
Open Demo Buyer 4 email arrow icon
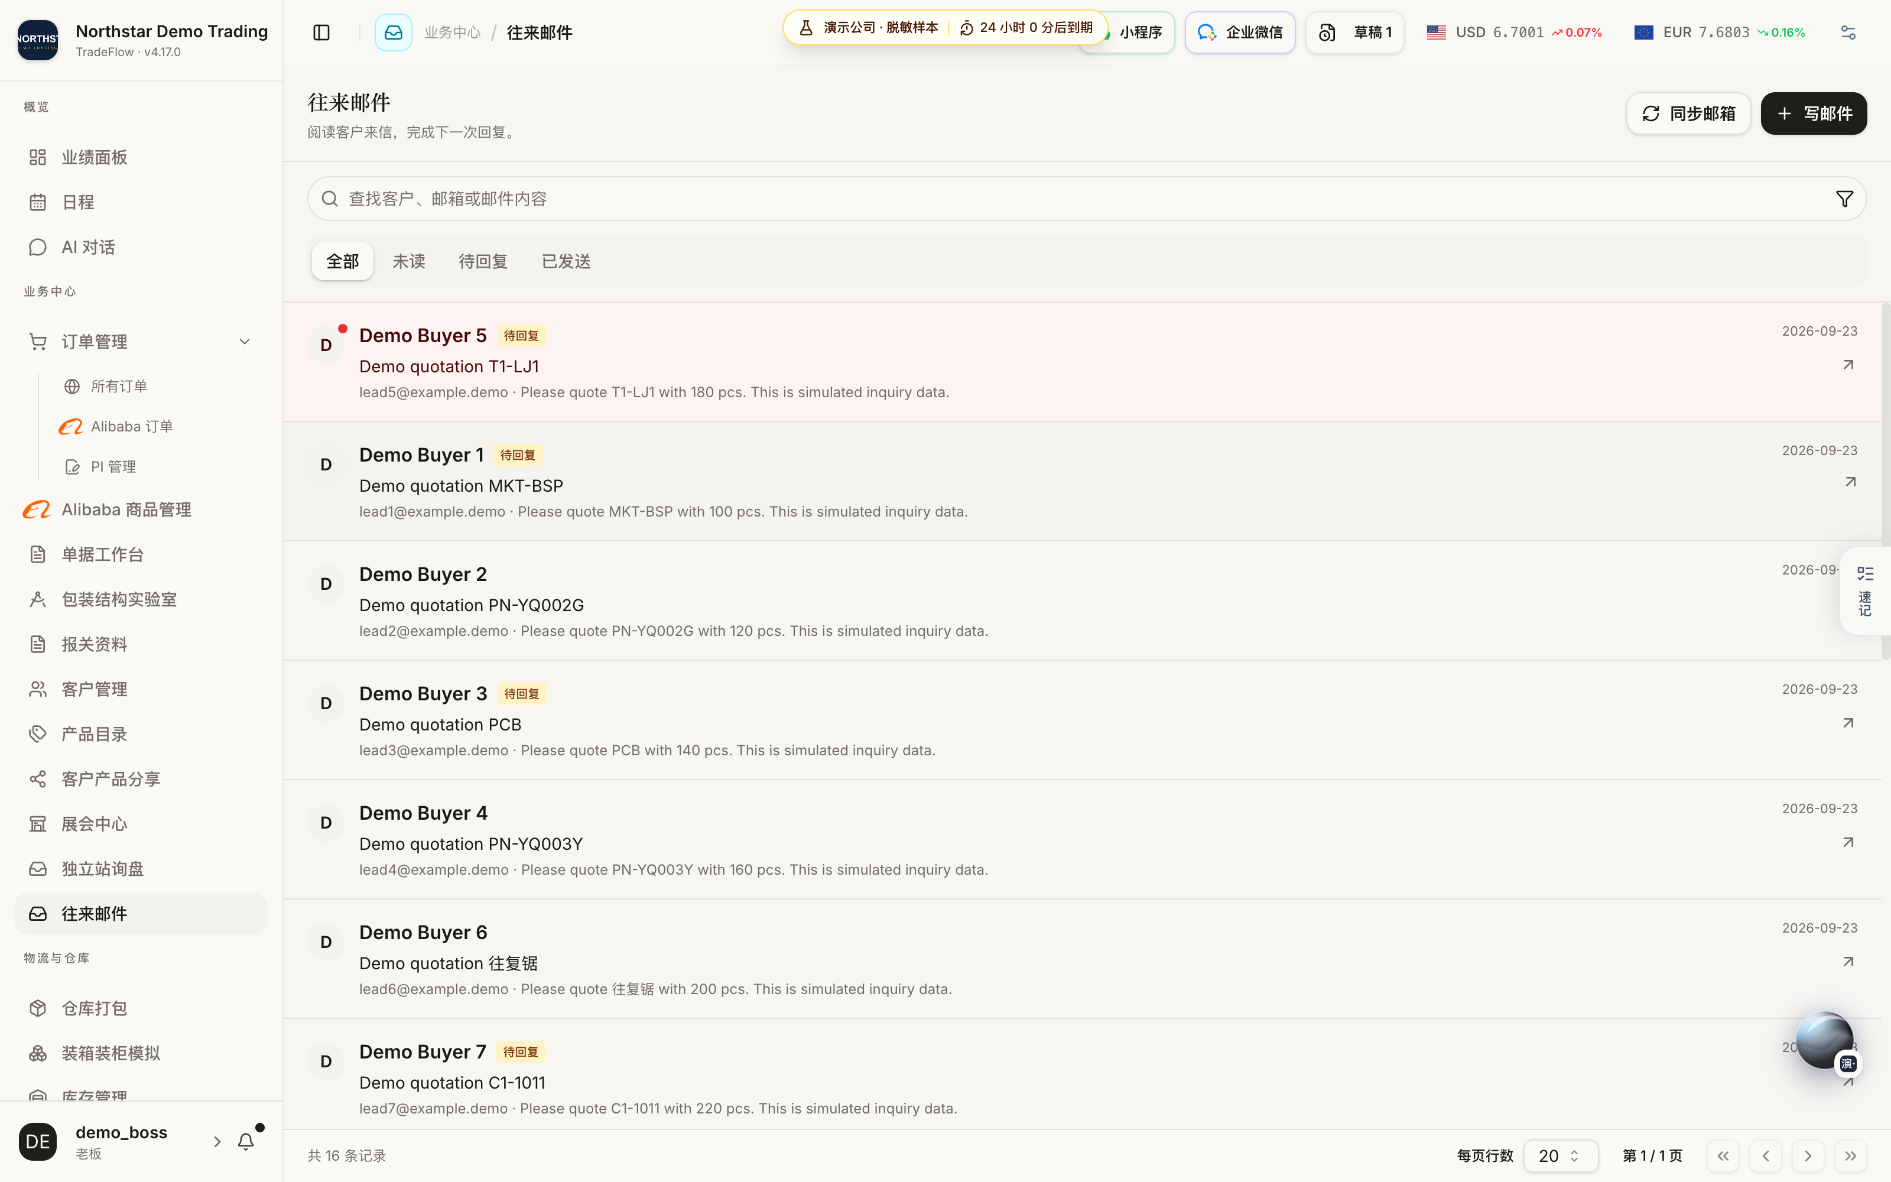pyautogui.click(x=1848, y=843)
